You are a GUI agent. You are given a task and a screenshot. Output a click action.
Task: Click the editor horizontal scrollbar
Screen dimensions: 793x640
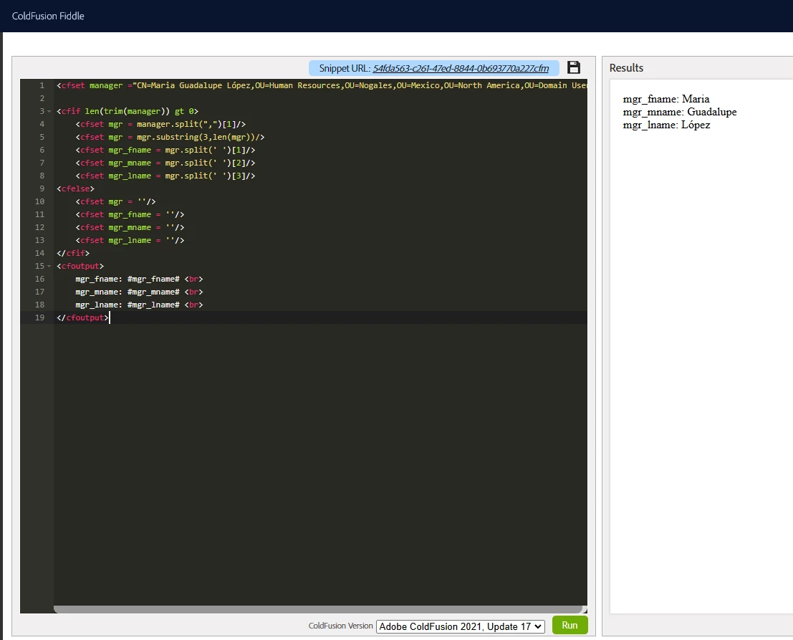click(x=318, y=609)
